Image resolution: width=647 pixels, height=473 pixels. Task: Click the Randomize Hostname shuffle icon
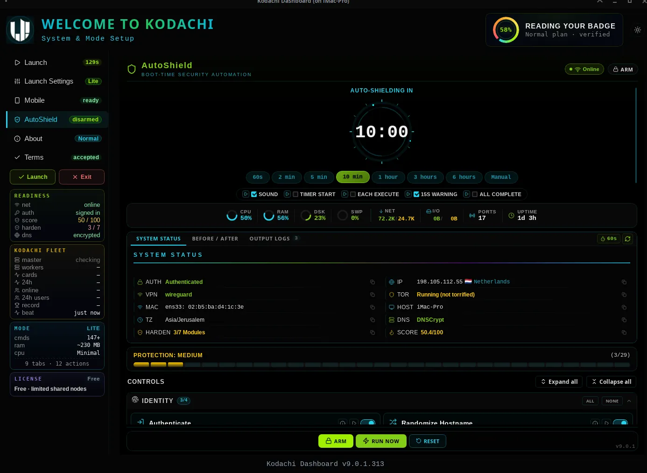tap(393, 422)
